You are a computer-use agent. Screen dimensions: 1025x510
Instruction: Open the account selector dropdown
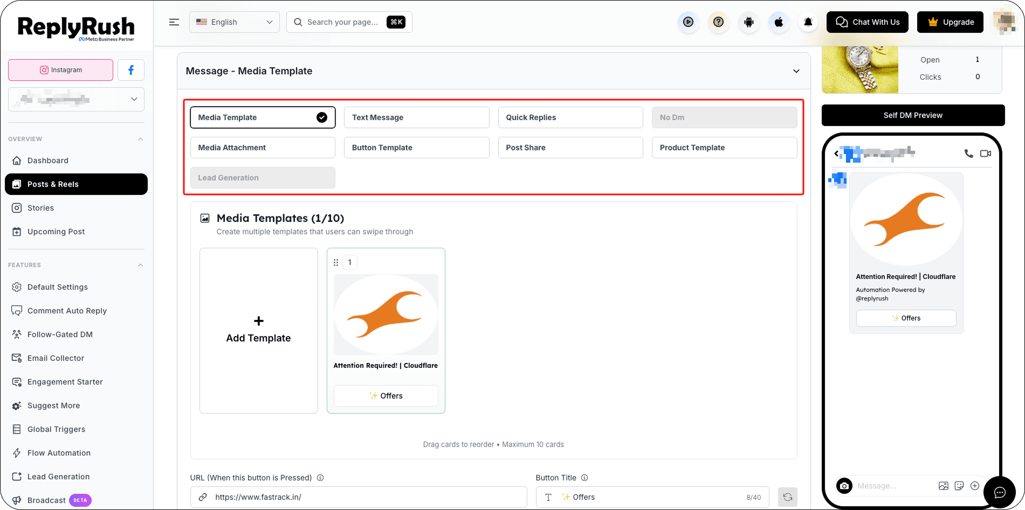76,99
